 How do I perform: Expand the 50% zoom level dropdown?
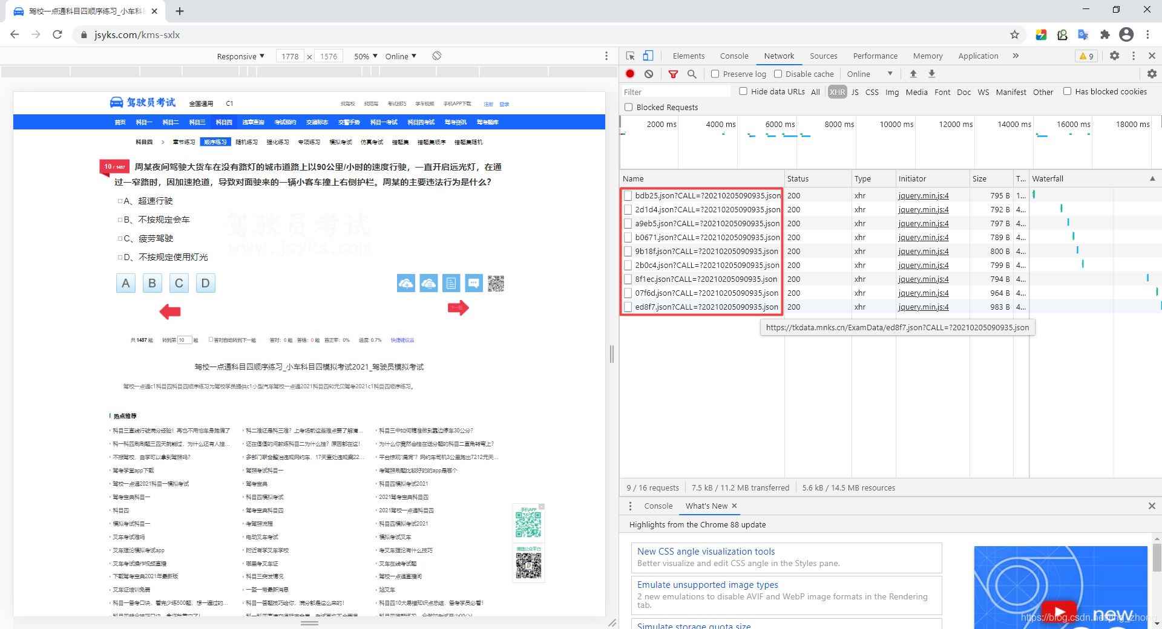point(366,56)
